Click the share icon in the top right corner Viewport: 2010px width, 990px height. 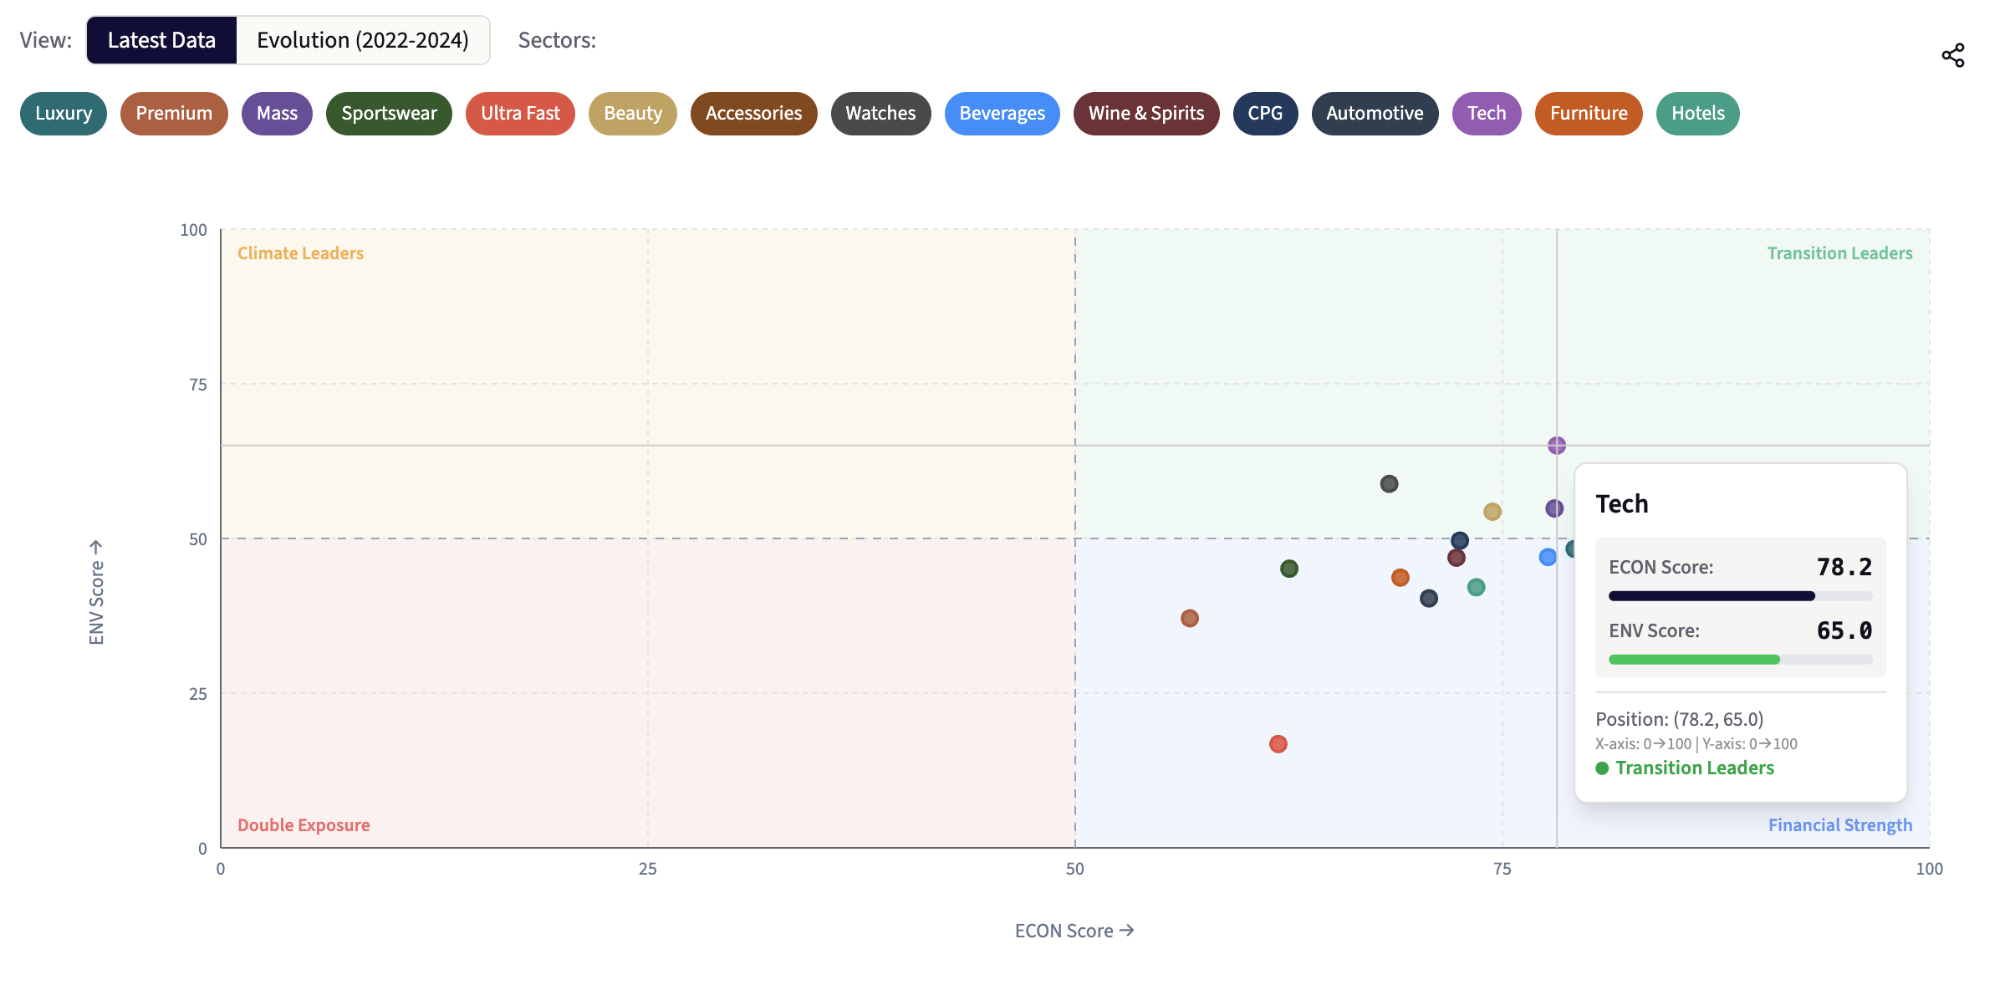pyautogui.click(x=1954, y=54)
